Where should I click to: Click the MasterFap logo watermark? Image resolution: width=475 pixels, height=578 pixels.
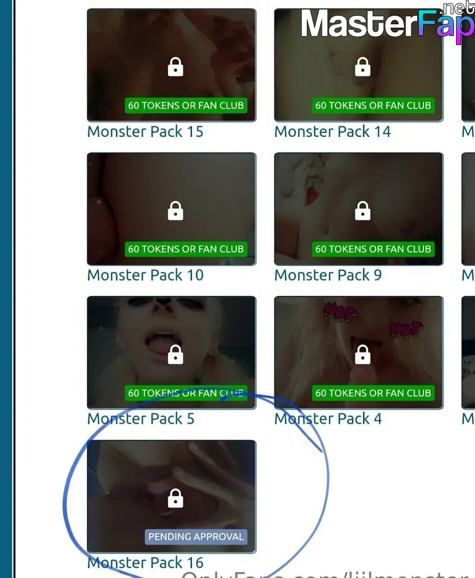pyautogui.click(x=387, y=23)
